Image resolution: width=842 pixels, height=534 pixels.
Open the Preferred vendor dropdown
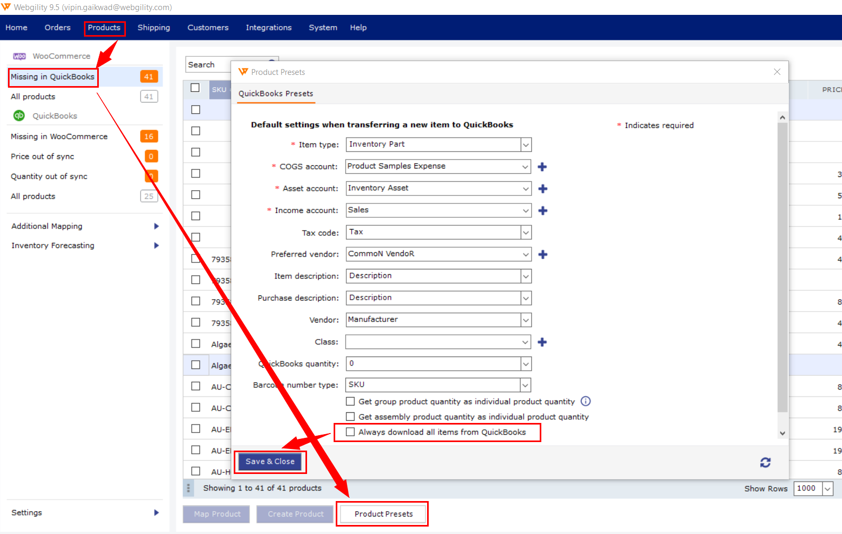[x=525, y=255]
